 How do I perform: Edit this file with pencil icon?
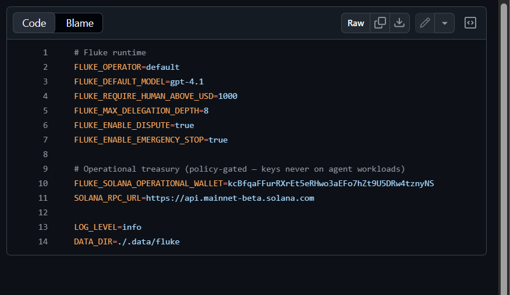425,23
